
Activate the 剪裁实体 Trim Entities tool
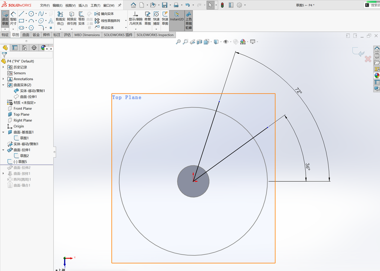pyautogui.click(x=60, y=19)
